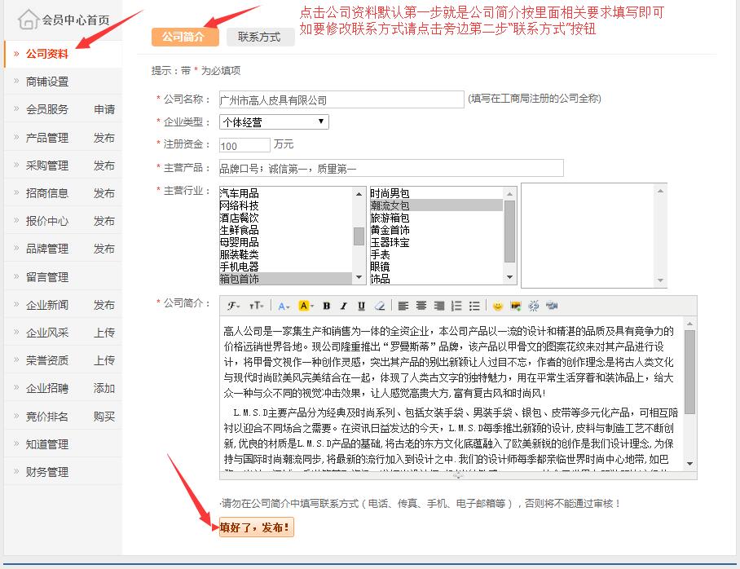
Task: Align the editor text to the left
Action: [403, 306]
